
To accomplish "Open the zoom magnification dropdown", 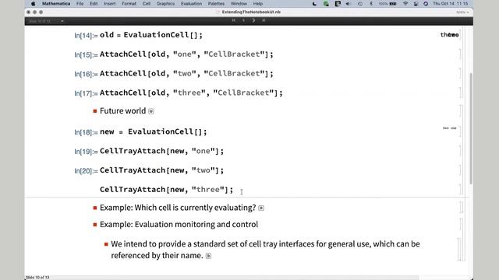I will tap(462, 12).
